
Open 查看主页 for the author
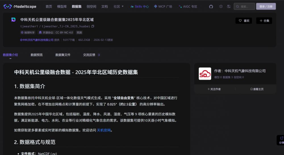(x=257, y=89)
